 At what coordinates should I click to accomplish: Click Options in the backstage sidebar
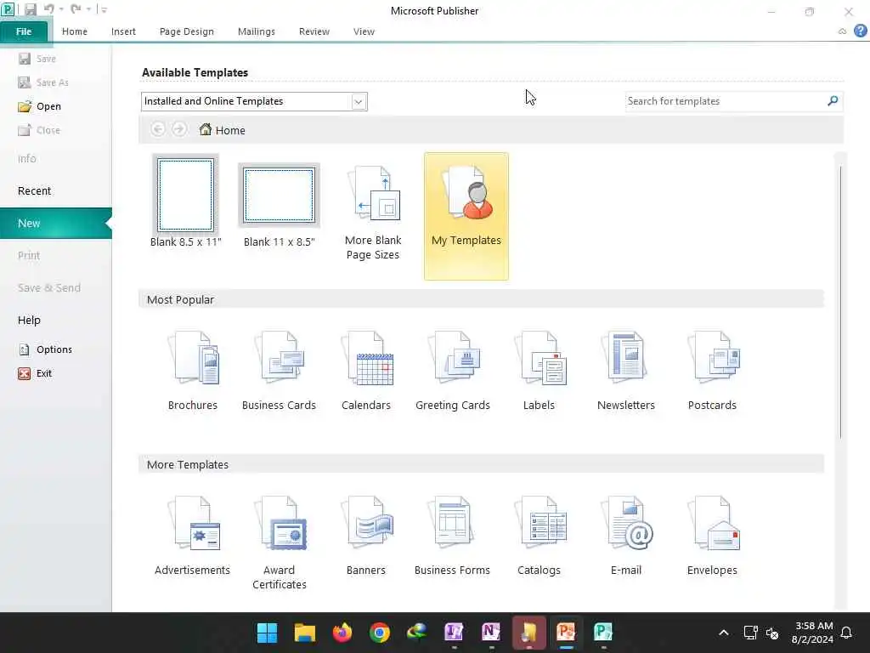pos(46,349)
